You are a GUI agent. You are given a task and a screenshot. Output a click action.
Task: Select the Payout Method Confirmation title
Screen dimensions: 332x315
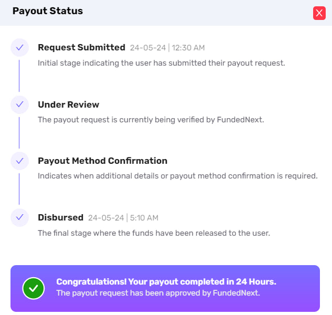(x=102, y=161)
